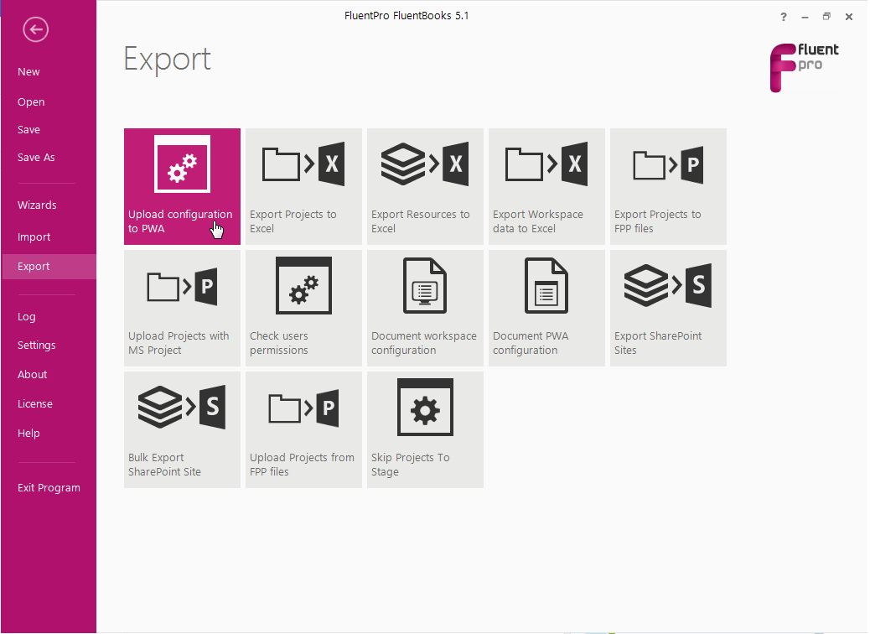
Task: Open Help from sidebar
Action: [x=28, y=433]
